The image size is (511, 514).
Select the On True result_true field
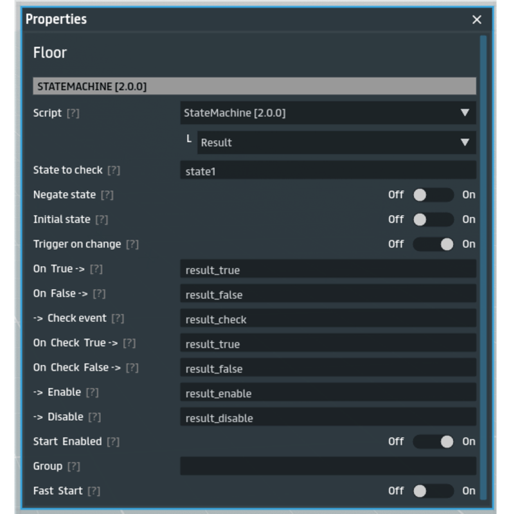coord(328,270)
